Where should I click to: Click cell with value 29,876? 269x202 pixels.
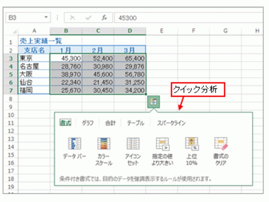[x=130, y=66]
